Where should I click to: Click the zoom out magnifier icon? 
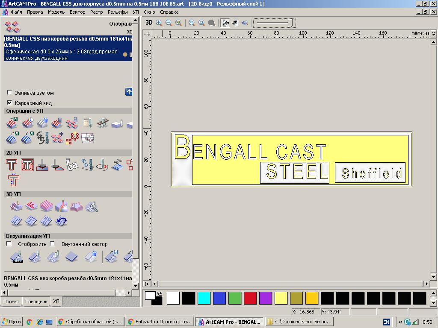(169, 23)
